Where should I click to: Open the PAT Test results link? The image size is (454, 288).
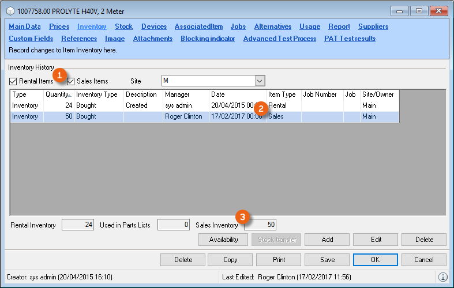pos(350,39)
